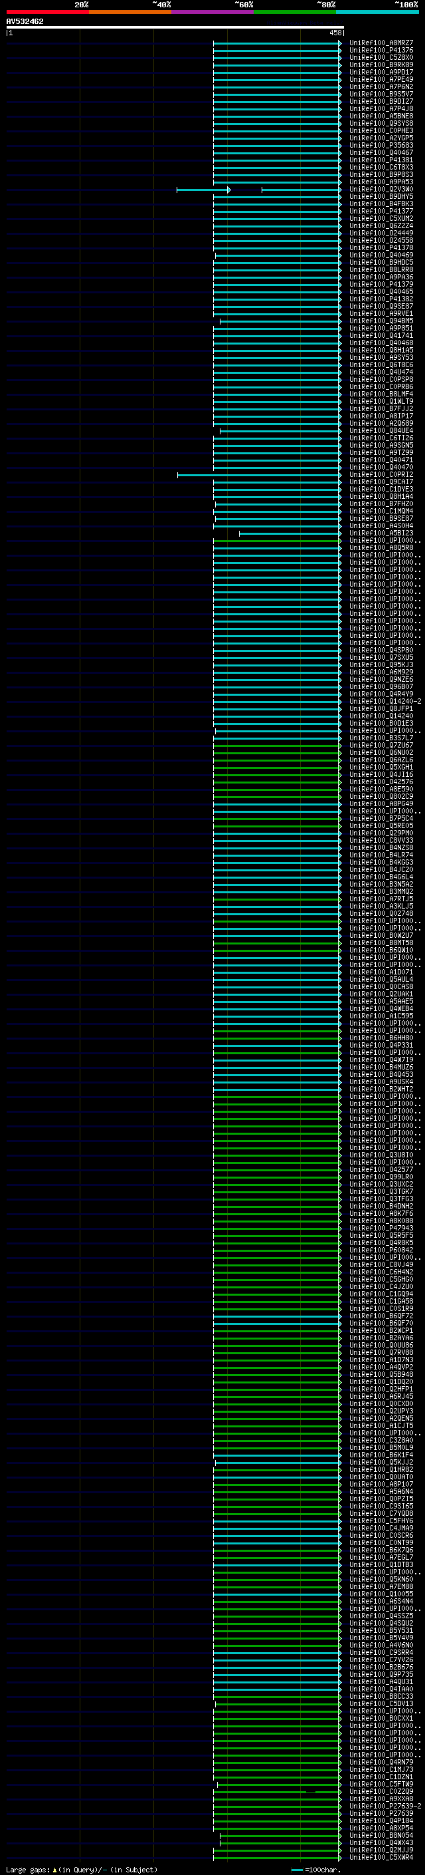This screenshot has height=1875, width=425.
Task: Click label UniRef100_Q2V3W0
Action: click(381, 190)
